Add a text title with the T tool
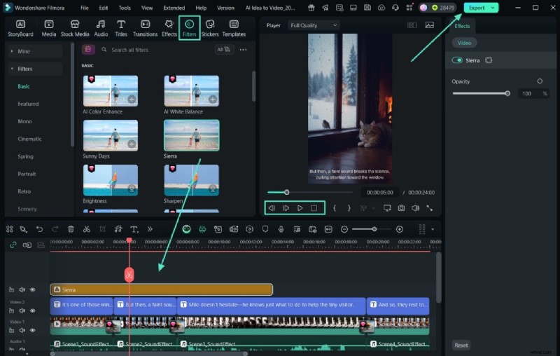560x356 pixels. 134,229
